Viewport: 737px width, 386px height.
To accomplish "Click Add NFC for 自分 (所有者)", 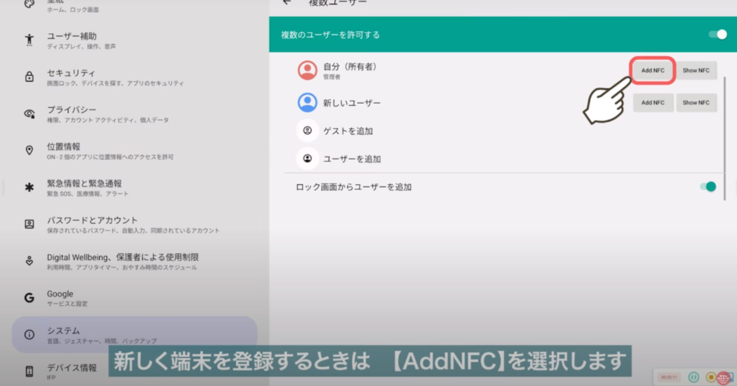I will 652,71.
